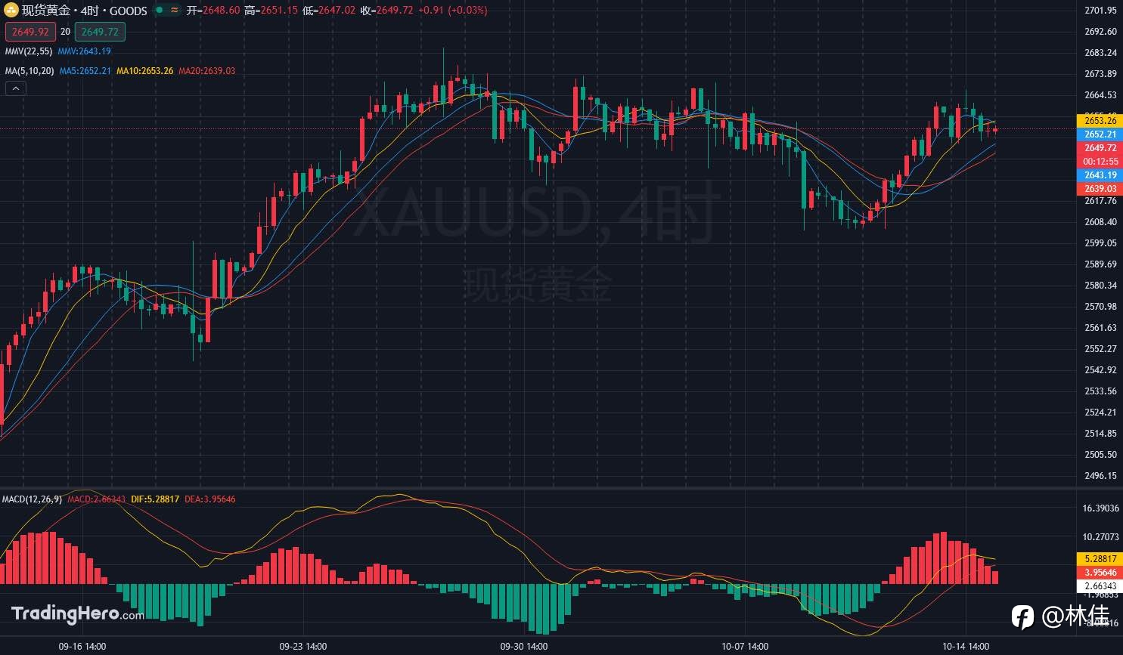Click the red 2649.72 current price label
Image resolution: width=1123 pixels, height=655 pixels.
[x=1100, y=148]
